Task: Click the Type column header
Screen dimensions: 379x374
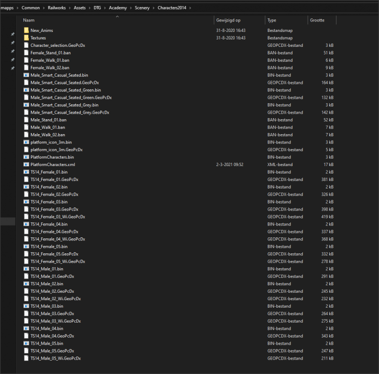Action: point(272,20)
